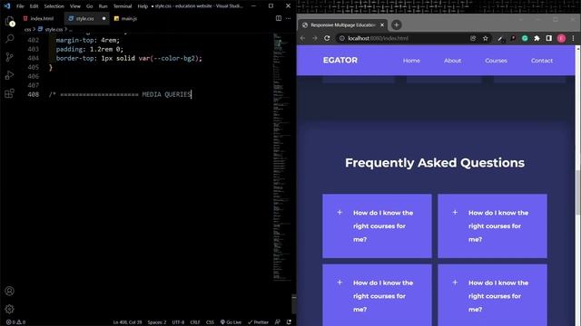Change language mode via CSS item
Viewport: 581px width, 326px height.
pyautogui.click(x=210, y=322)
